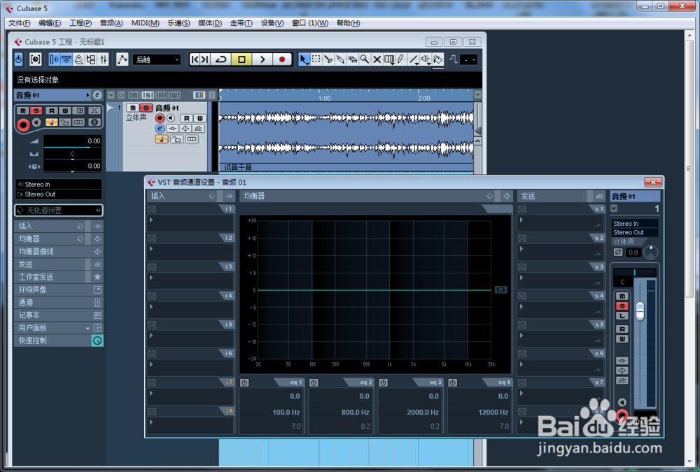
Task: Expand the 环绕声像 Inspector section
Action: pos(59,289)
